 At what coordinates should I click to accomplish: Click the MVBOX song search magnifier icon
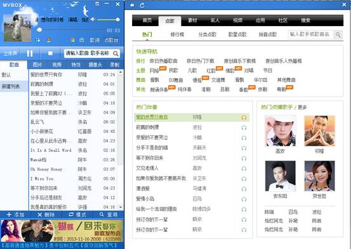[116, 54]
